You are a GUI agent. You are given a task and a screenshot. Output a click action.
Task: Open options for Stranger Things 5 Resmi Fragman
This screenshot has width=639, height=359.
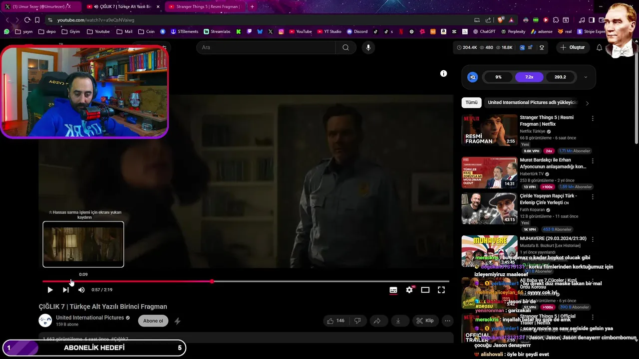[593, 119]
